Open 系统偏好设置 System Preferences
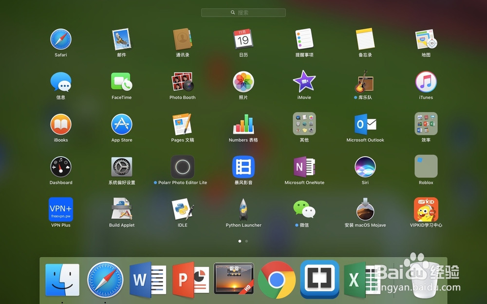487x304 pixels. click(x=121, y=167)
